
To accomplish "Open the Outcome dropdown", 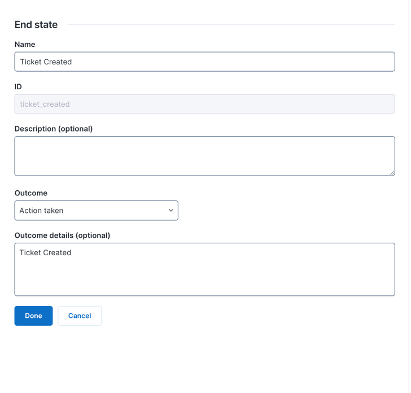I will tap(96, 211).
